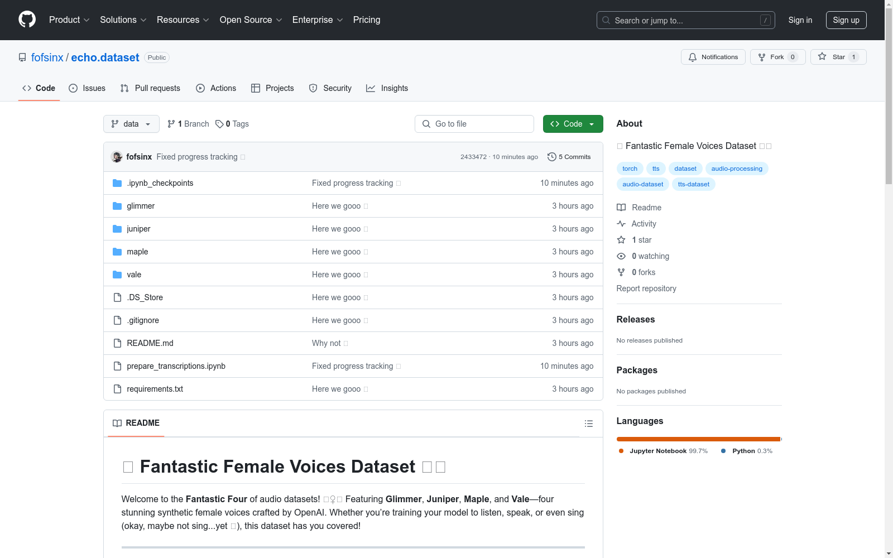Focus the Search or jump to field
Viewport: 893px width, 558px height.
685,20
